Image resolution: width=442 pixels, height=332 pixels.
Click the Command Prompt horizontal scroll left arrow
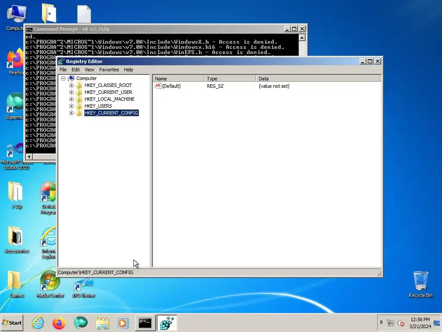pyautogui.click(x=29, y=156)
